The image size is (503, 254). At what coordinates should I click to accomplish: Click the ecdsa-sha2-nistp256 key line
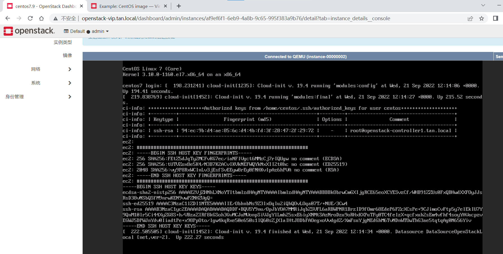click(302, 195)
